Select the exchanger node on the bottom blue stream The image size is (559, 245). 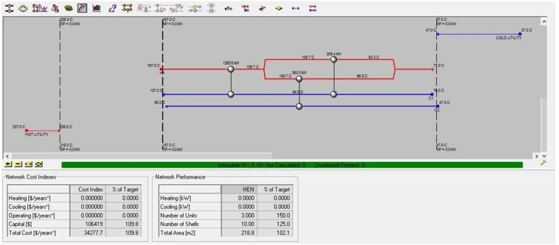(299, 106)
